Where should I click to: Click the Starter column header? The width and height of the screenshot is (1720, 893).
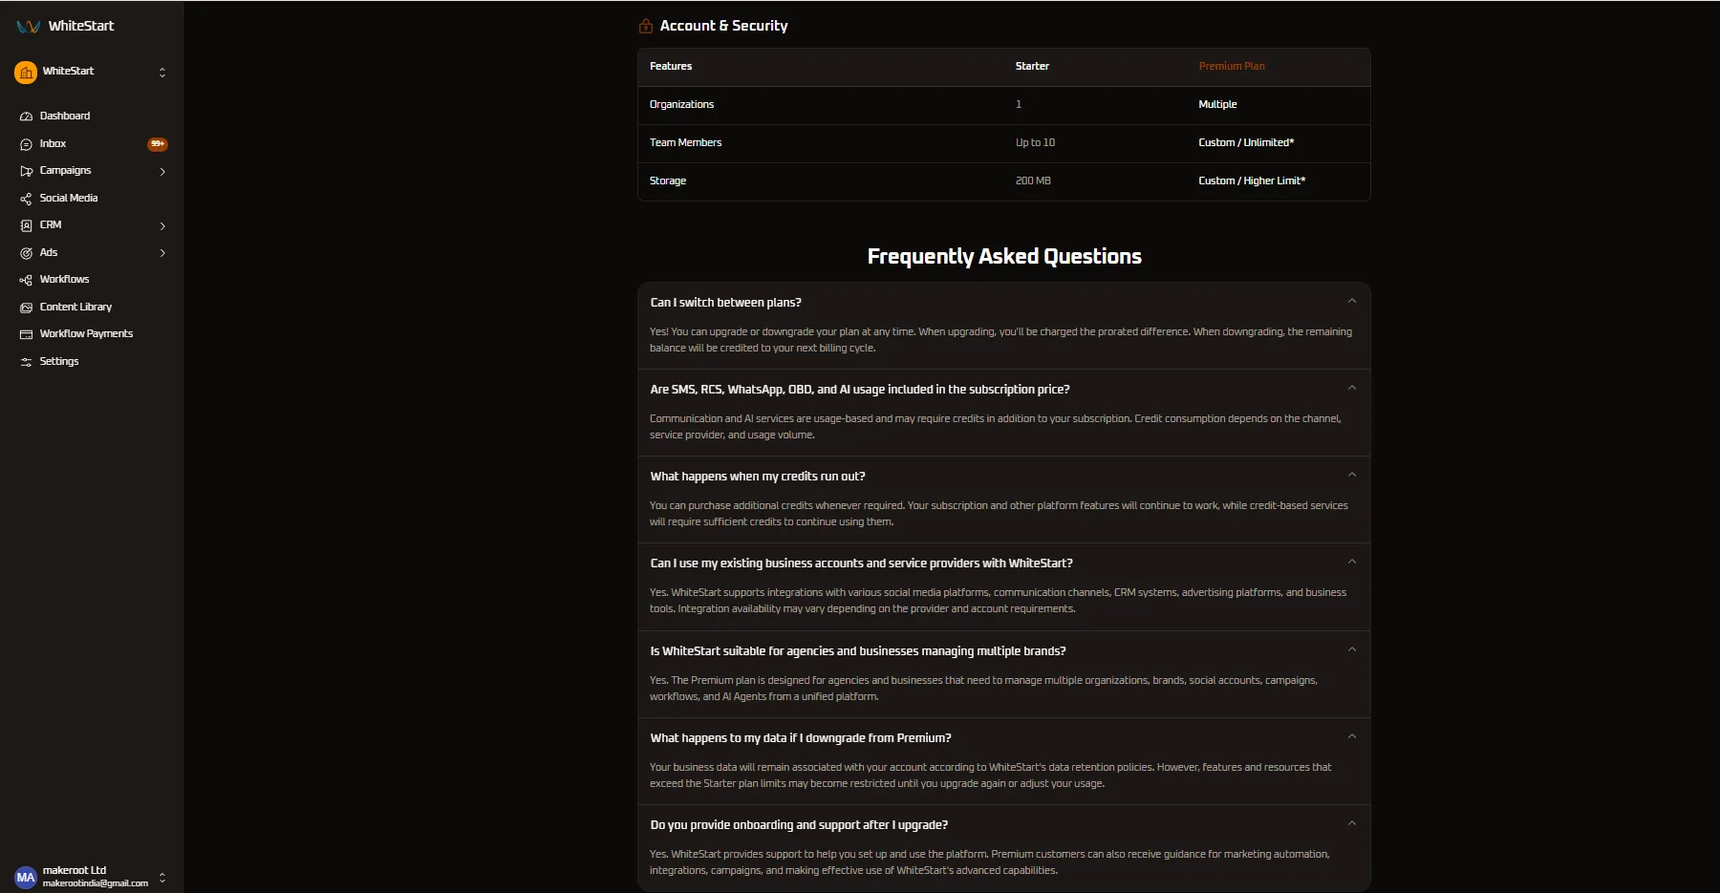1032,67
